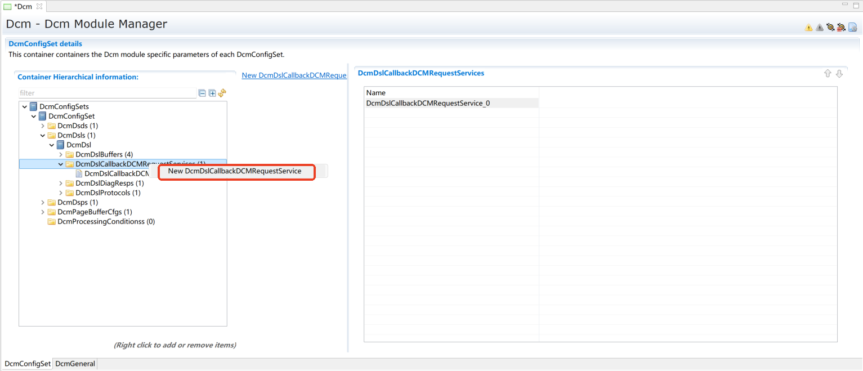Click the refresh icon beside the filter
The width and height of the screenshot is (863, 371).
[222, 93]
